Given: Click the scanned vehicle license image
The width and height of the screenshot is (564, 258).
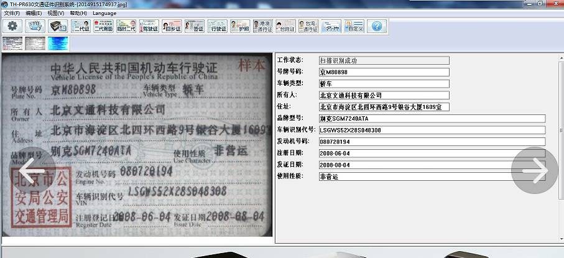Looking at the screenshot, I should tap(137, 145).
